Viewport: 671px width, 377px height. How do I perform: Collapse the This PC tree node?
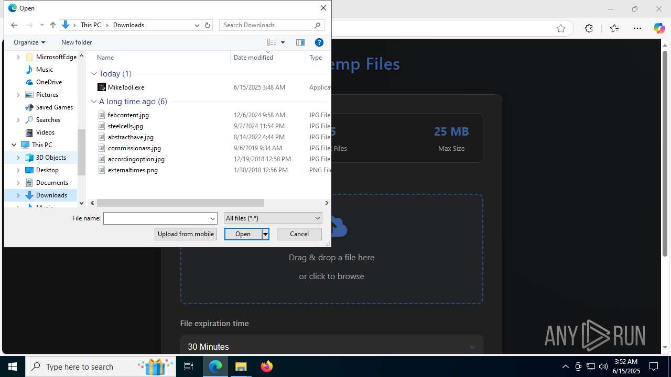point(14,145)
